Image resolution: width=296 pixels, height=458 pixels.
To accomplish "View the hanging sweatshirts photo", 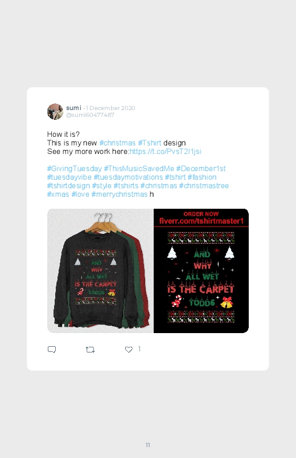I will pyautogui.click(x=100, y=271).
